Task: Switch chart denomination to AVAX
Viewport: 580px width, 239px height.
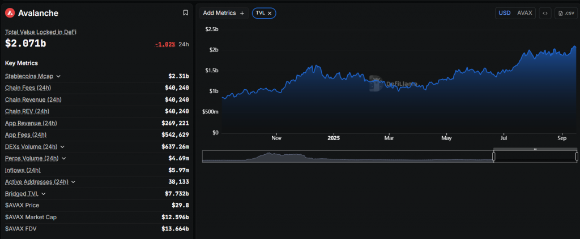Action: tap(524, 13)
